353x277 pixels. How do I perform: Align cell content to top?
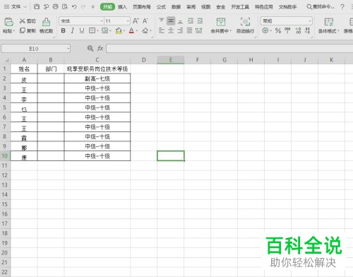(x=162, y=20)
